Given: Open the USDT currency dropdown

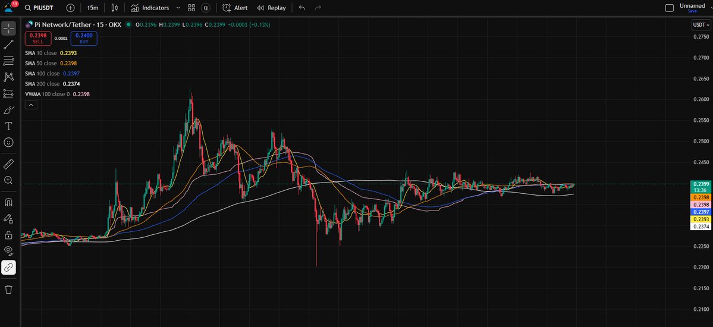Looking at the screenshot, I should [701, 25].
